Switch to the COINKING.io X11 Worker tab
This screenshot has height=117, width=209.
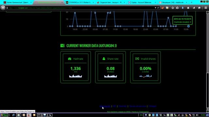(x=80, y=2)
